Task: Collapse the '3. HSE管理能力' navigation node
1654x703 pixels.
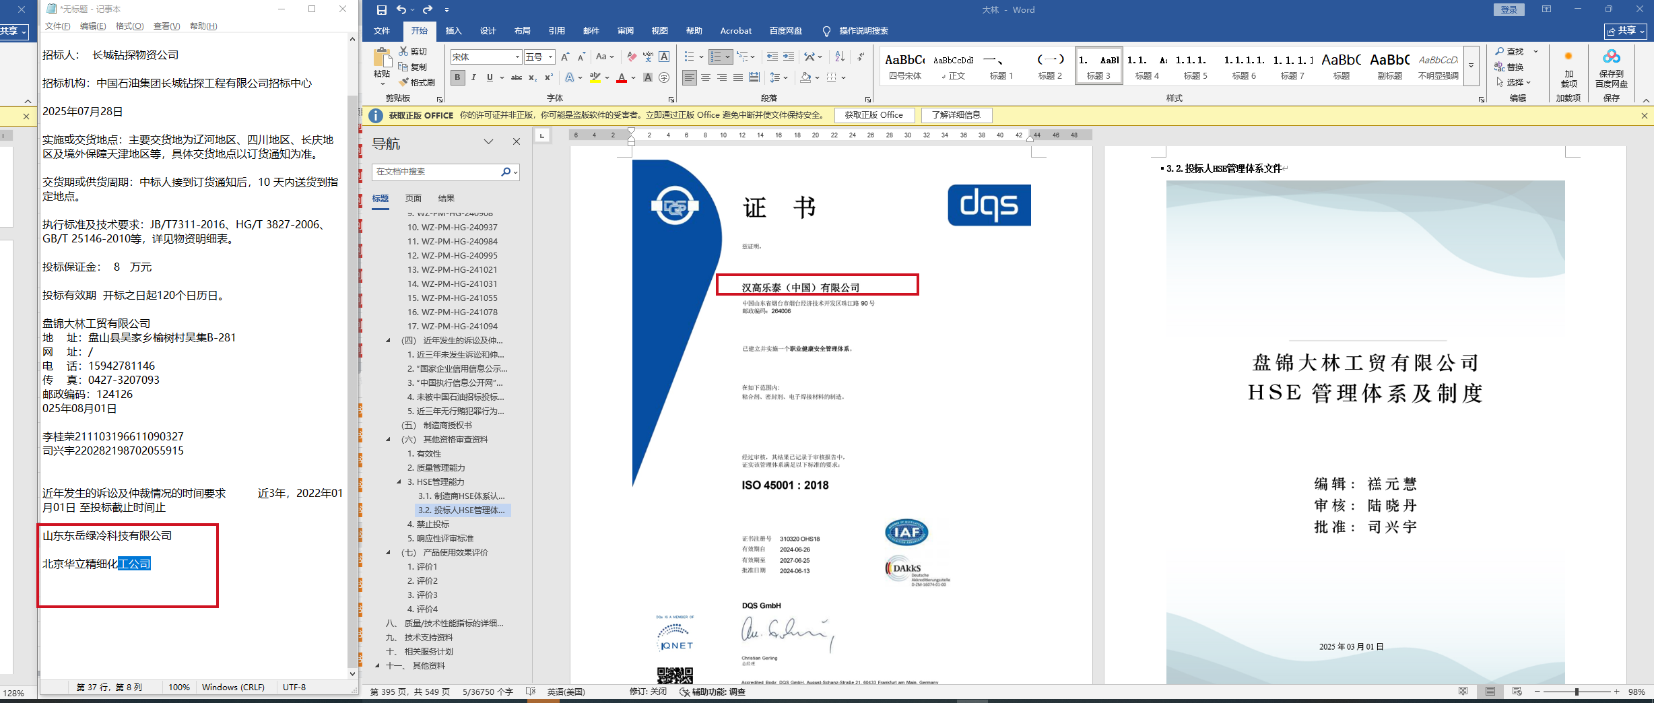Action: (x=399, y=481)
